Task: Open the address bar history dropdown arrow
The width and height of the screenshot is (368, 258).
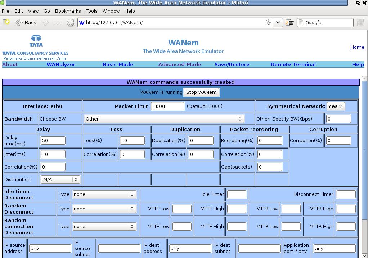Action: [x=278, y=23]
